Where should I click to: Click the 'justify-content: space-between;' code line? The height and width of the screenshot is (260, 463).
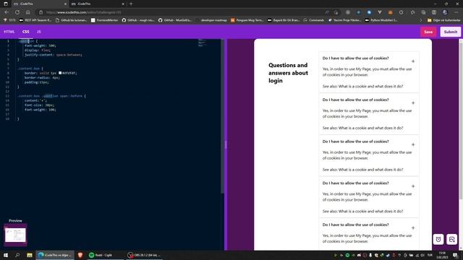pos(53,55)
